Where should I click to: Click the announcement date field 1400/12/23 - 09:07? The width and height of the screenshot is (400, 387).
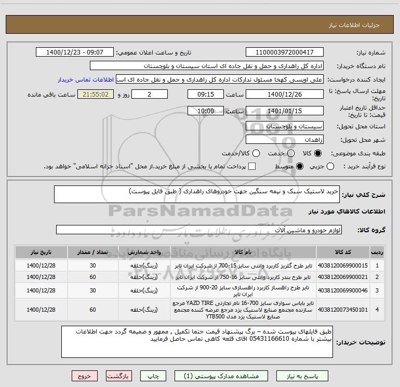tap(75, 52)
